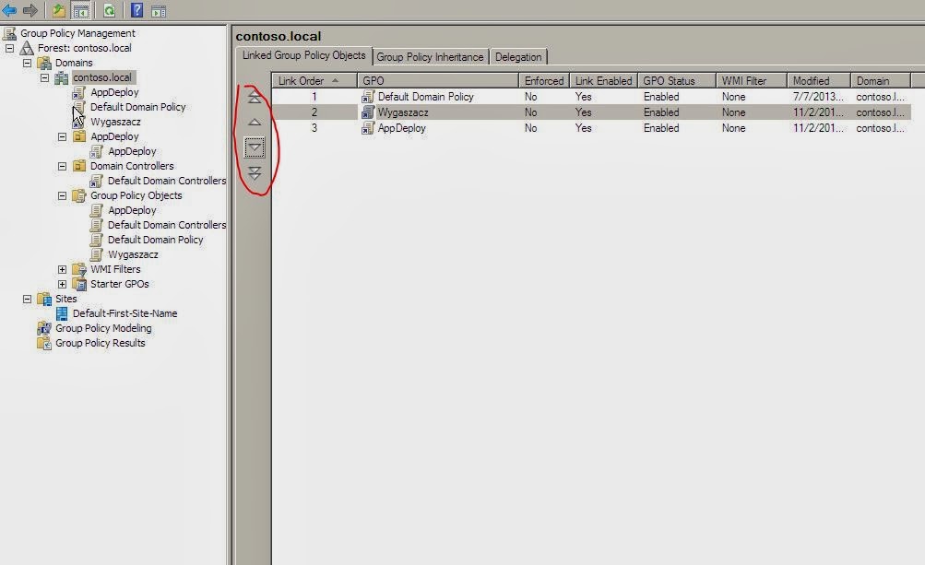
Task: Collapse the Domains tree node
Action: (27, 63)
